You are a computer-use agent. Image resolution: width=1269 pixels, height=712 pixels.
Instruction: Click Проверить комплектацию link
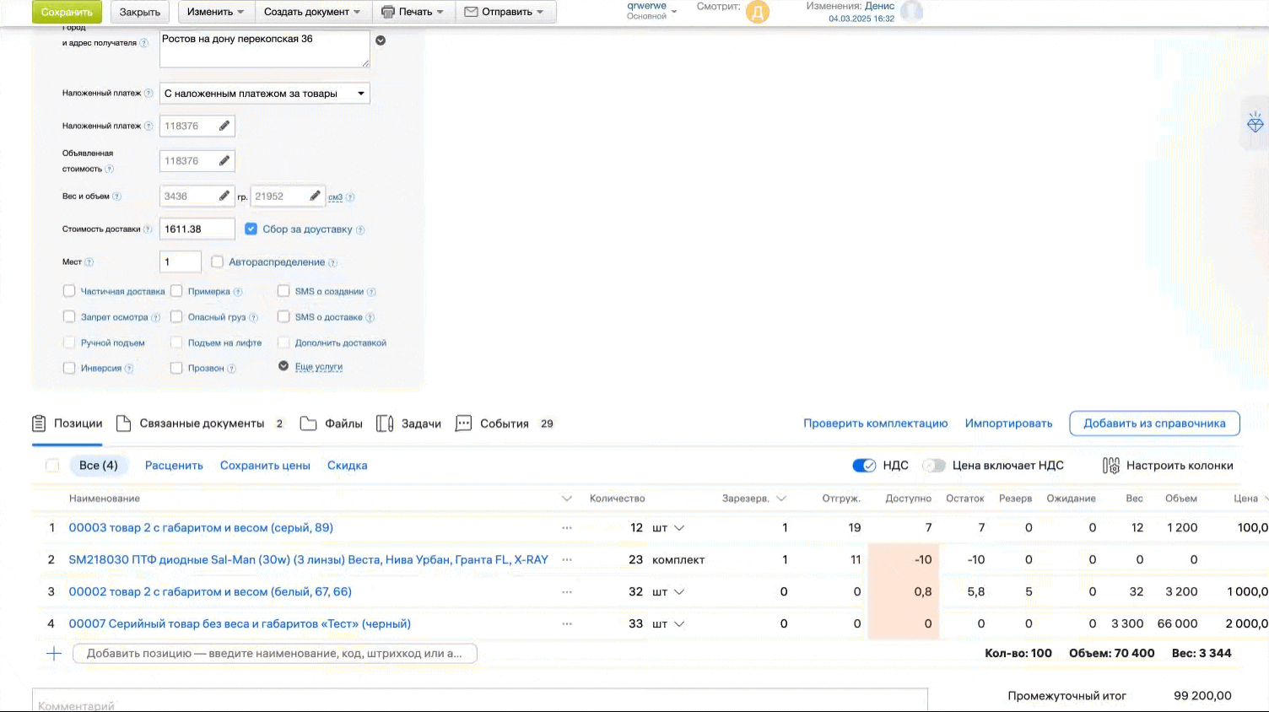(x=875, y=423)
